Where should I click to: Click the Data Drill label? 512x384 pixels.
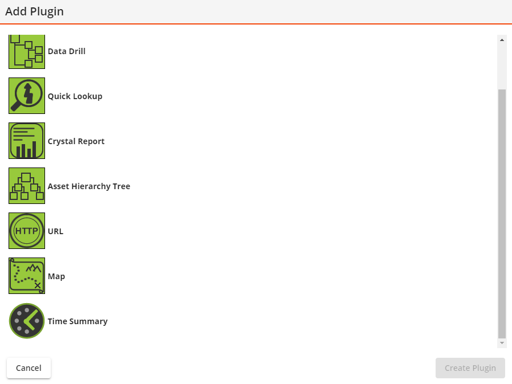pos(67,51)
